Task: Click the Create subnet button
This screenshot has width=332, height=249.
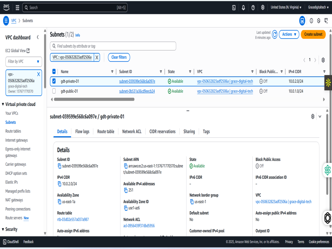Action: pyautogui.click(x=313, y=34)
